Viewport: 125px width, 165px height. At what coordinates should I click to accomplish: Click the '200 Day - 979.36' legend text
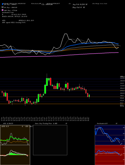click(11, 10)
